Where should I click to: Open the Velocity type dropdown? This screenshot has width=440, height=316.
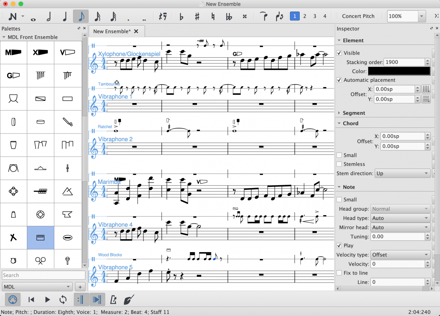[400, 255]
